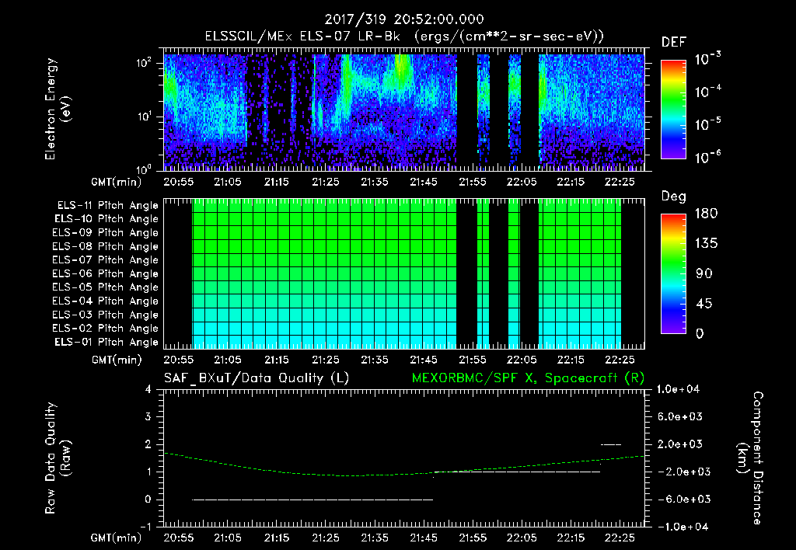Viewport: 796px width, 550px height.
Task: Click the 'ELS-10 Pitch Angle' row label
Action: pyautogui.click(x=106, y=219)
